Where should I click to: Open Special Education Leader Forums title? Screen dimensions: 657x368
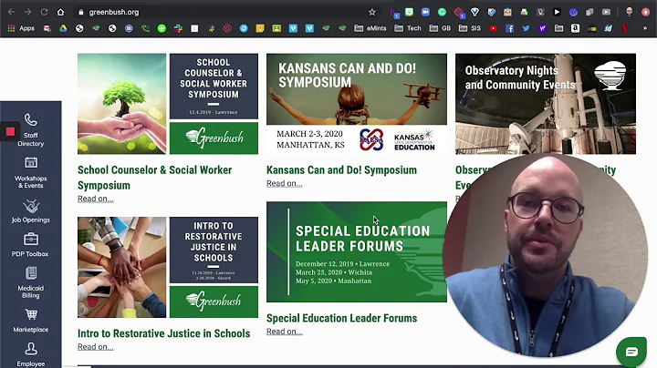pyautogui.click(x=342, y=318)
